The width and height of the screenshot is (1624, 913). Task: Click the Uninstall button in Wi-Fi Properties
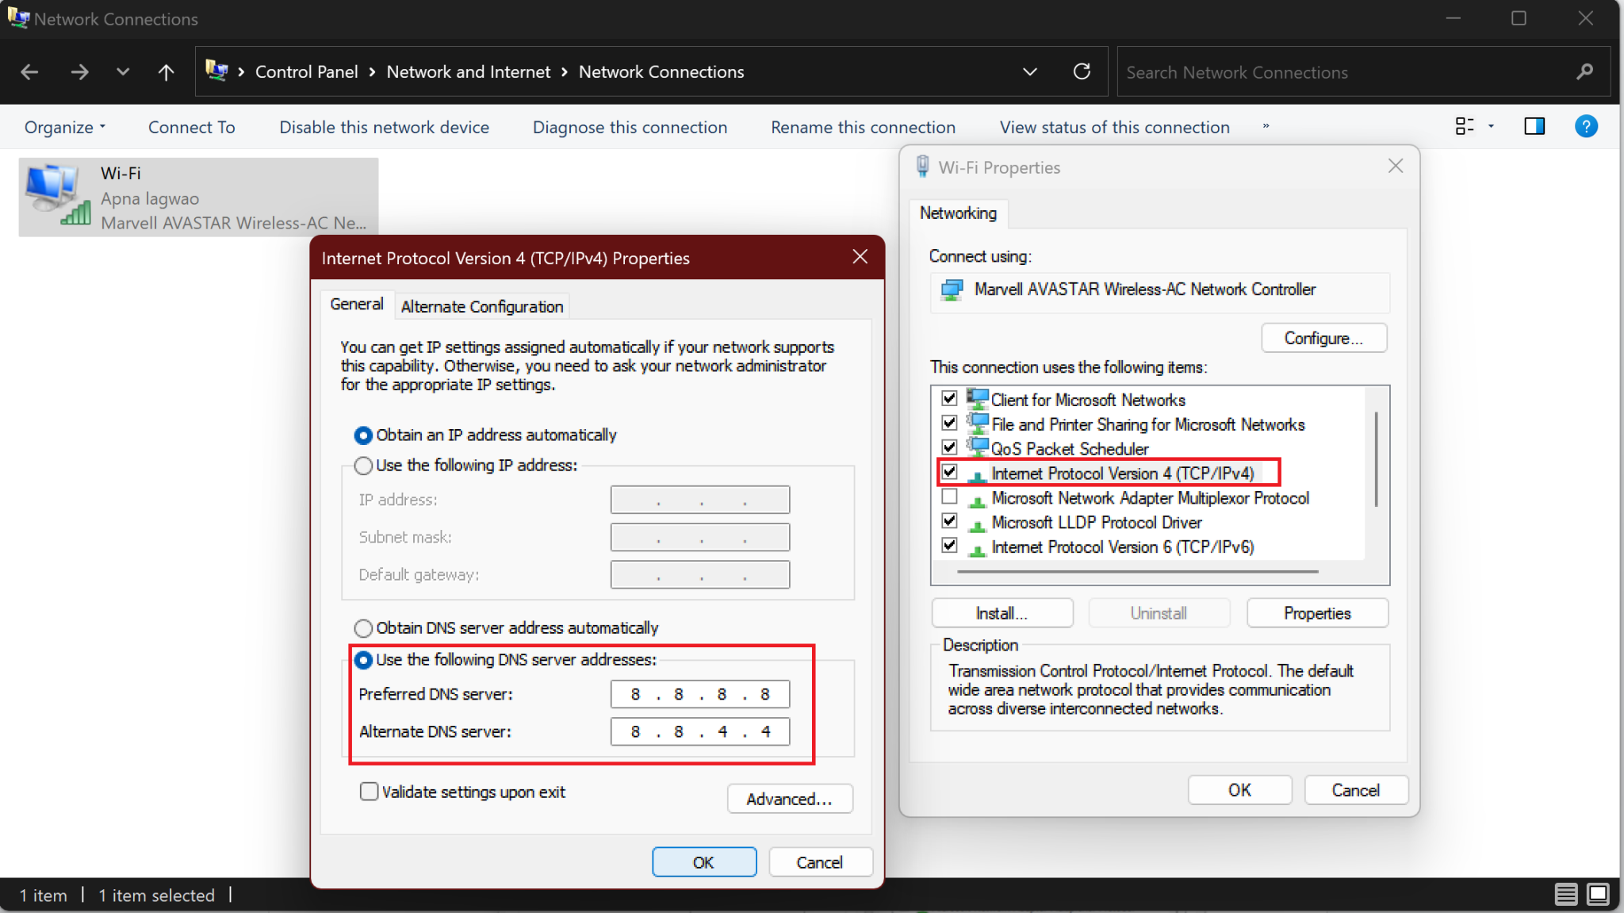tap(1160, 612)
